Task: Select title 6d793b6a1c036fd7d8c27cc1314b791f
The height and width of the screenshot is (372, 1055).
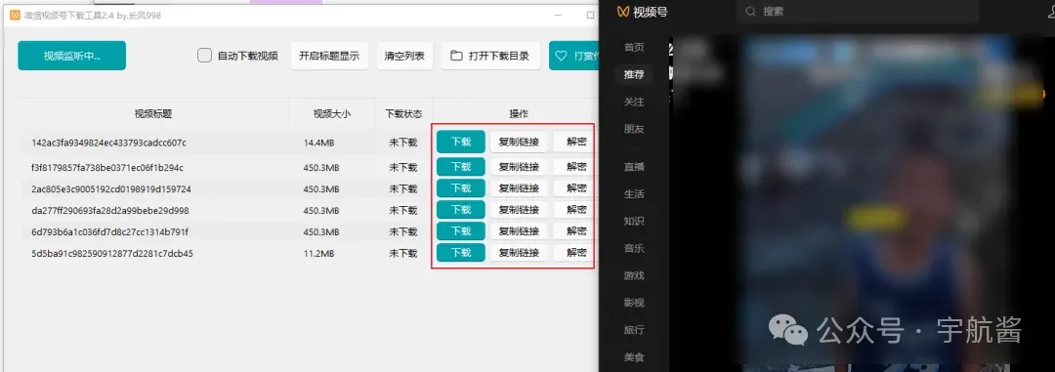Action: point(109,232)
